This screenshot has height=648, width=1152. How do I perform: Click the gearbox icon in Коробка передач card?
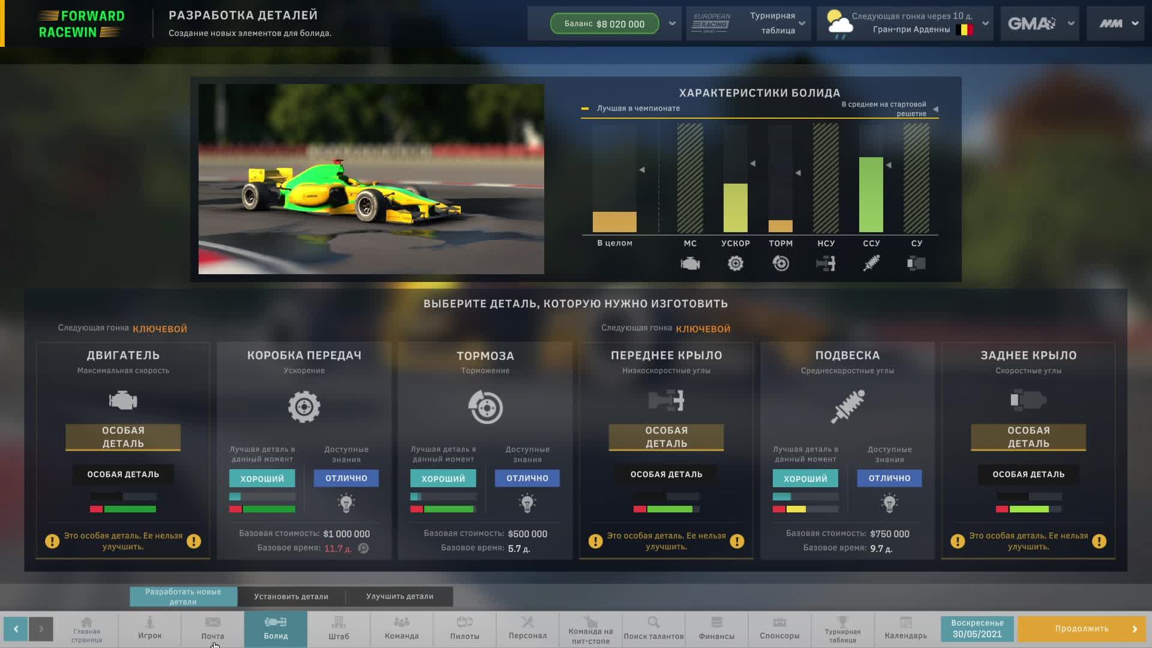304,407
